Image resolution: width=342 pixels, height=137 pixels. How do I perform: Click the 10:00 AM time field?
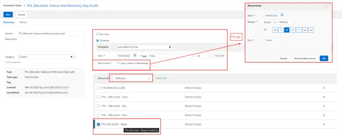[219, 56]
